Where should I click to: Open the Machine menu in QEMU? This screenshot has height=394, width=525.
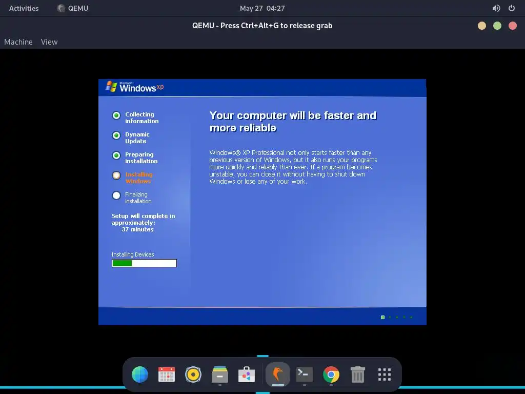[18, 42]
